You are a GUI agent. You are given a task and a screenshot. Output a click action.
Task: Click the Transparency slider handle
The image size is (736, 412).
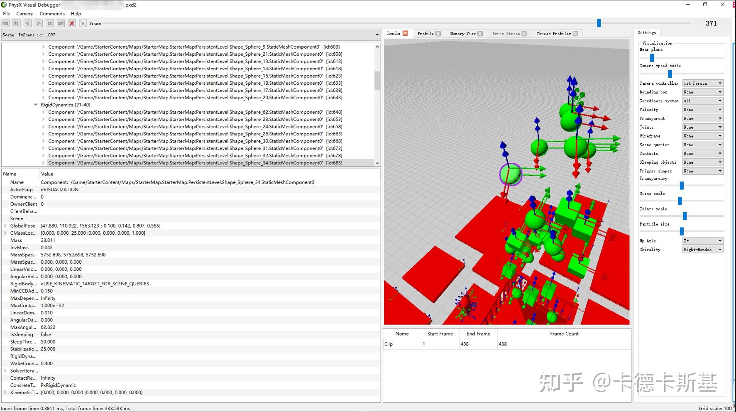point(682,186)
